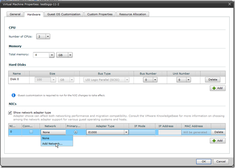Click the Bus Number column header

pos(150,74)
